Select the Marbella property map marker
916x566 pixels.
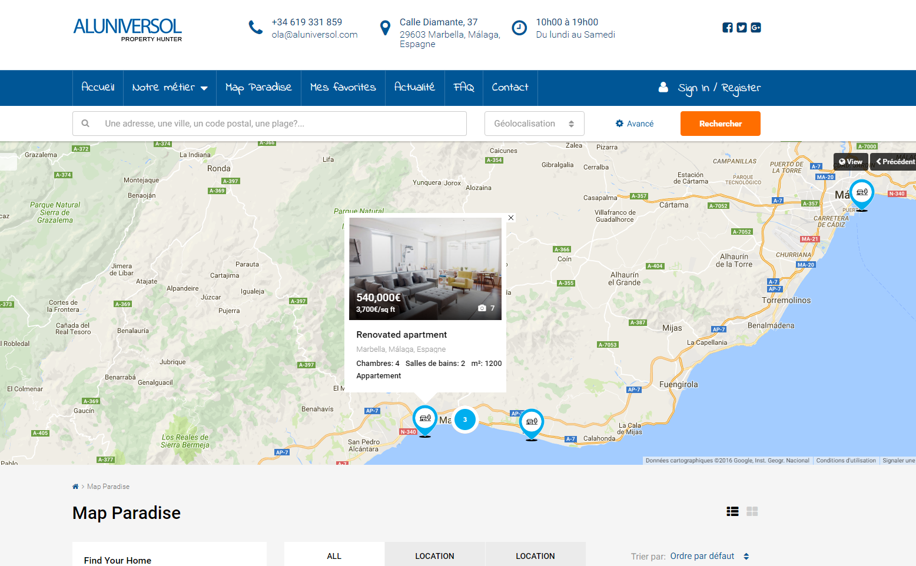pos(424,420)
